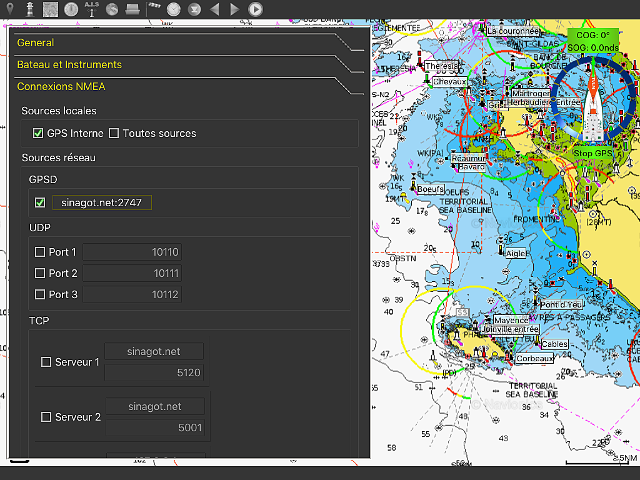This screenshot has height=480, width=640.
Task: Click the COG: 0° readout
Action: (593, 35)
